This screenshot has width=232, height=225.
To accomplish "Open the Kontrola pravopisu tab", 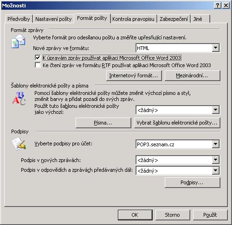I will (133, 19).
